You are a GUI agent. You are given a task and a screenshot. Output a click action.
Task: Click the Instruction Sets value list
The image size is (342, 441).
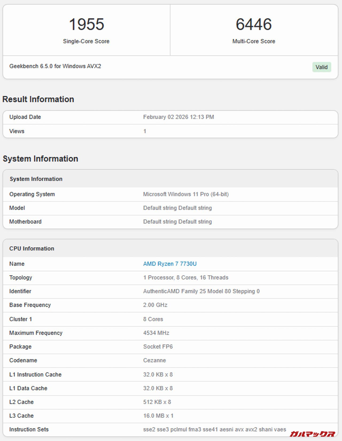pyautogui.click(x=214, y=430)
